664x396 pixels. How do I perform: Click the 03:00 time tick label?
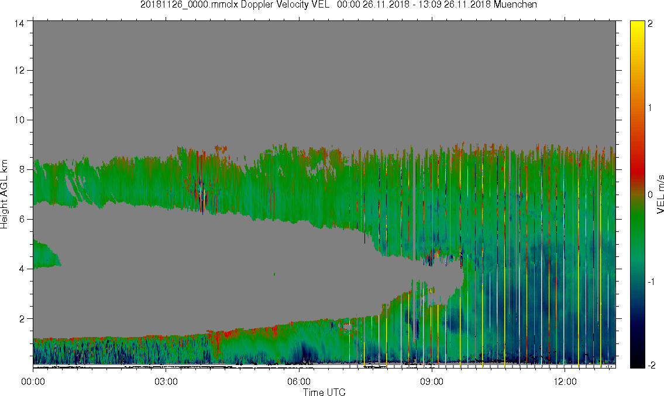click(166, 381)
